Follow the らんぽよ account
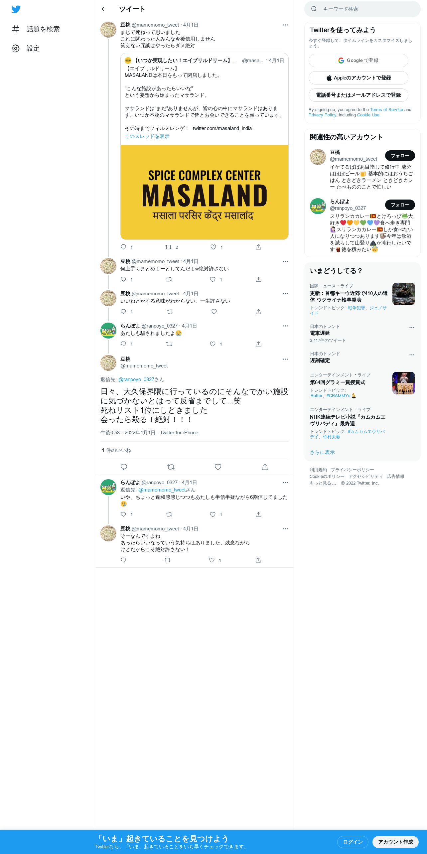 [x=400, y=205]
